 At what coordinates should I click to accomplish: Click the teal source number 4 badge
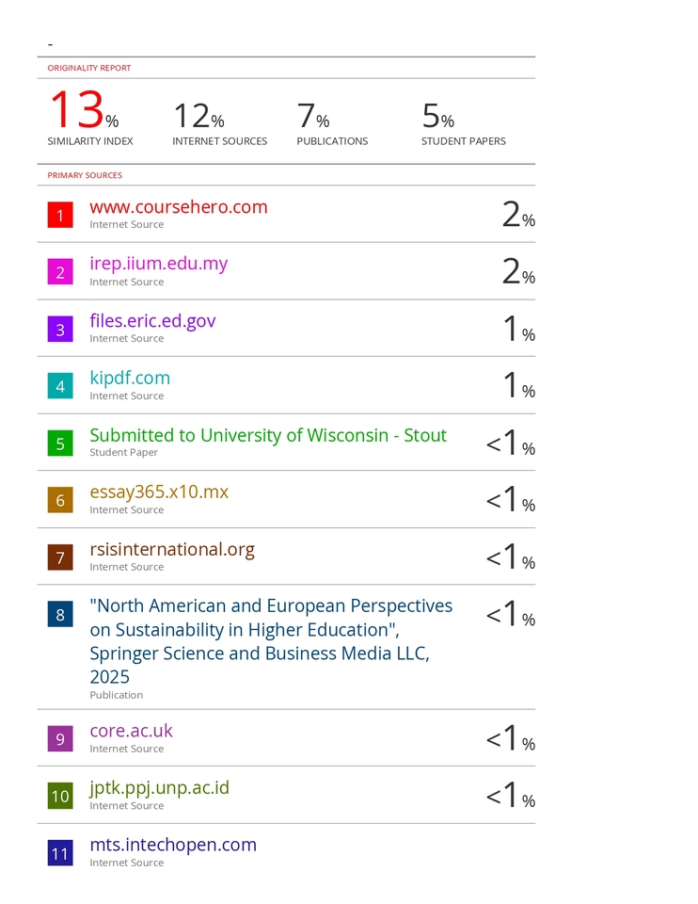click(60, 386)
